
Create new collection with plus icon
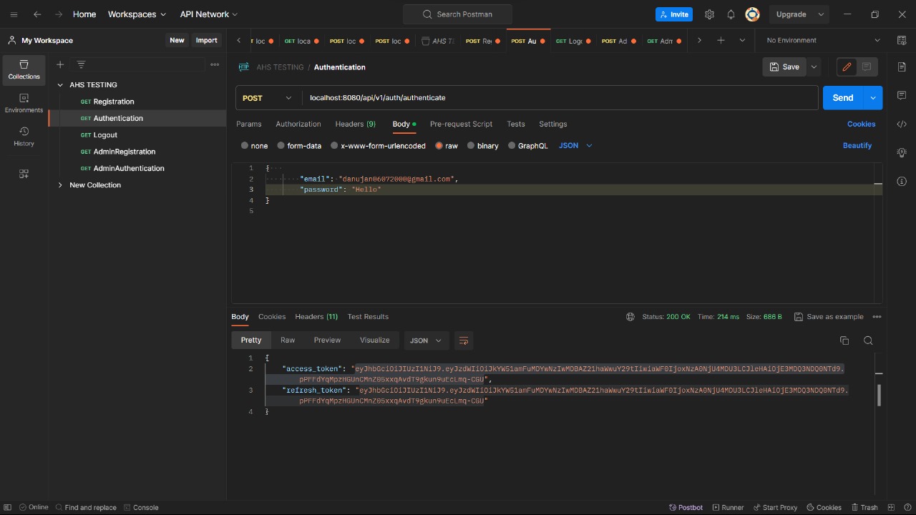60,64
